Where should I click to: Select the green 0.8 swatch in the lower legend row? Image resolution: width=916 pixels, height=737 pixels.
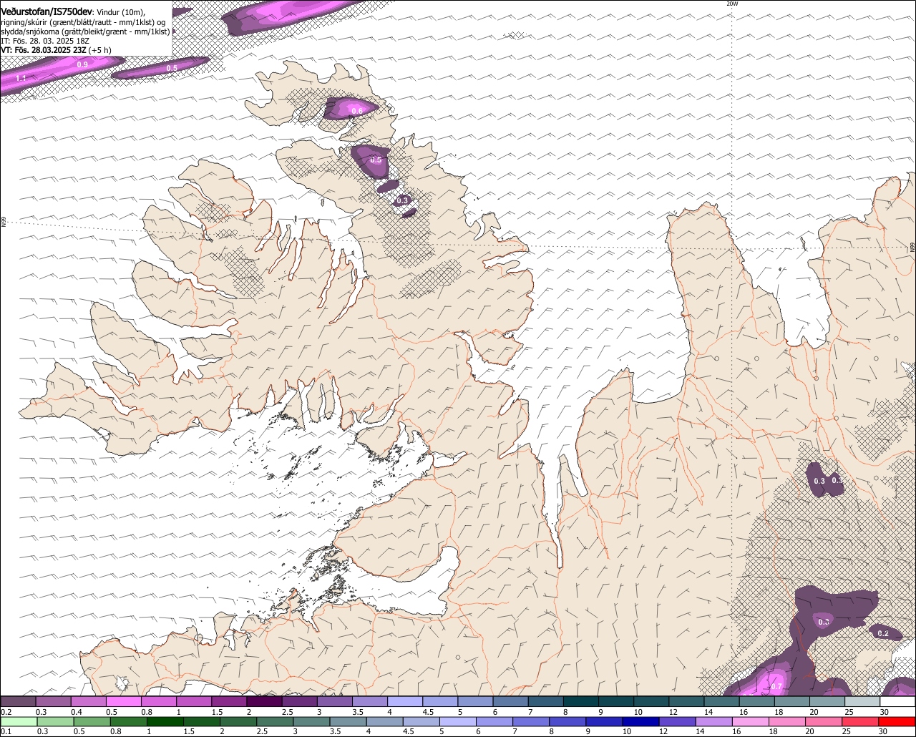point(130,721)
